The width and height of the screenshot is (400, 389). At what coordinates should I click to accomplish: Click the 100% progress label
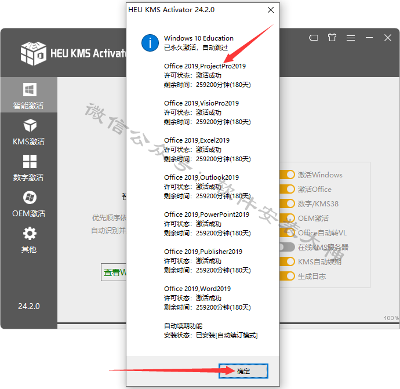pyautogui.click(x=391, y=318)
